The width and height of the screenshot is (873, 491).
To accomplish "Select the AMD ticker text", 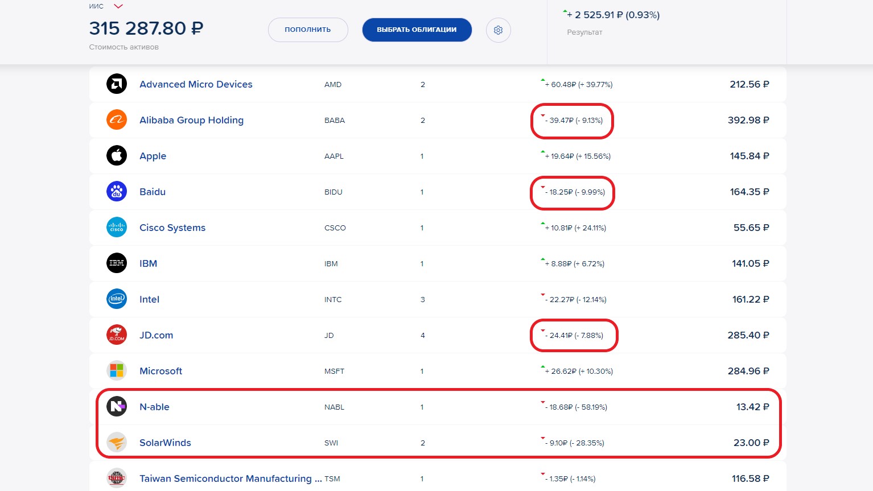I will tap(333, 85).
